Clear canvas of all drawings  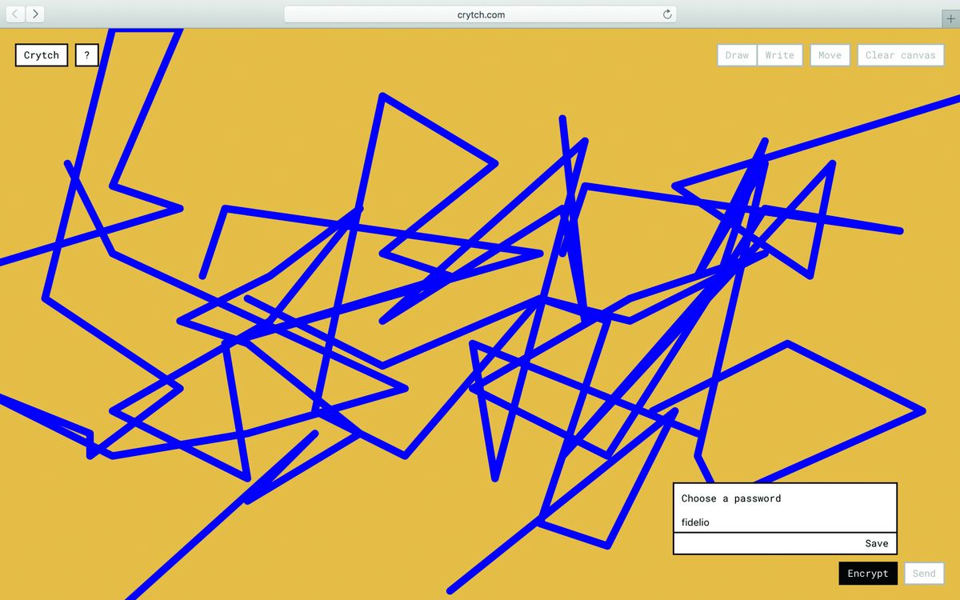(x=900, y=55)
